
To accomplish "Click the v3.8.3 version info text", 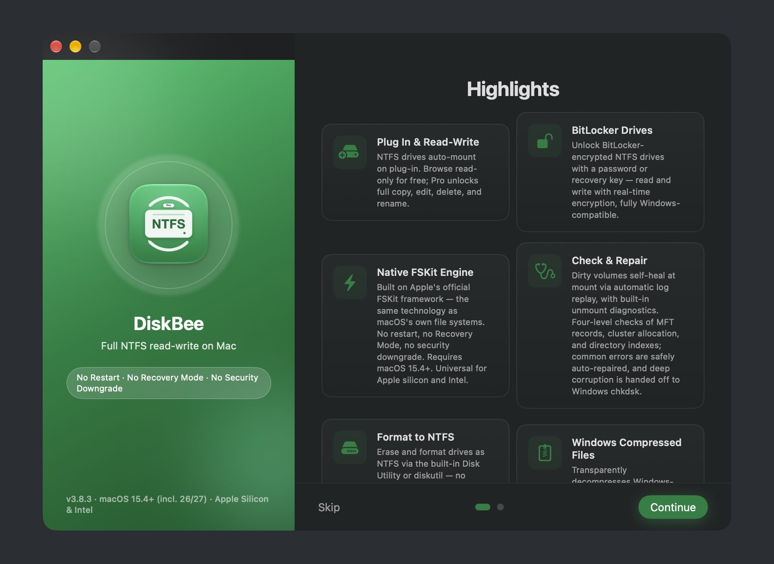I will click(167, 504).
